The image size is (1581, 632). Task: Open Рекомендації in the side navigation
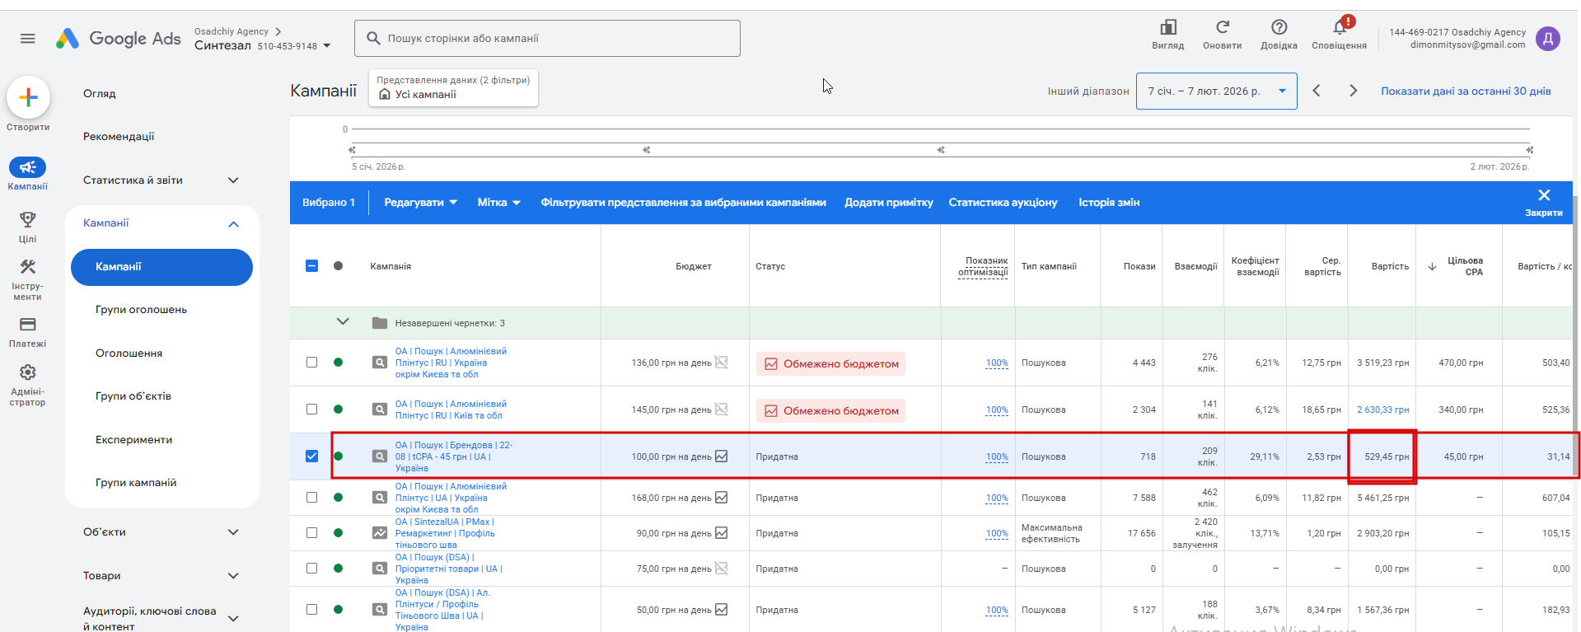click(x=119, y=137)
